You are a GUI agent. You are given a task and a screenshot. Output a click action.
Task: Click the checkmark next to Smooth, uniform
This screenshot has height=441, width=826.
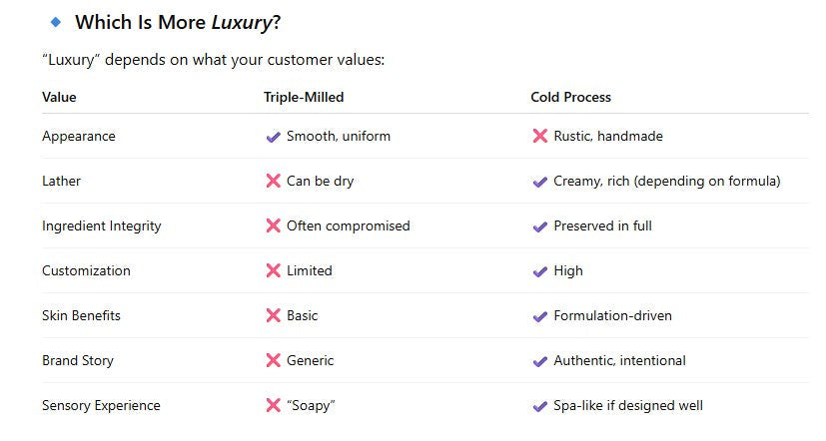273,137
